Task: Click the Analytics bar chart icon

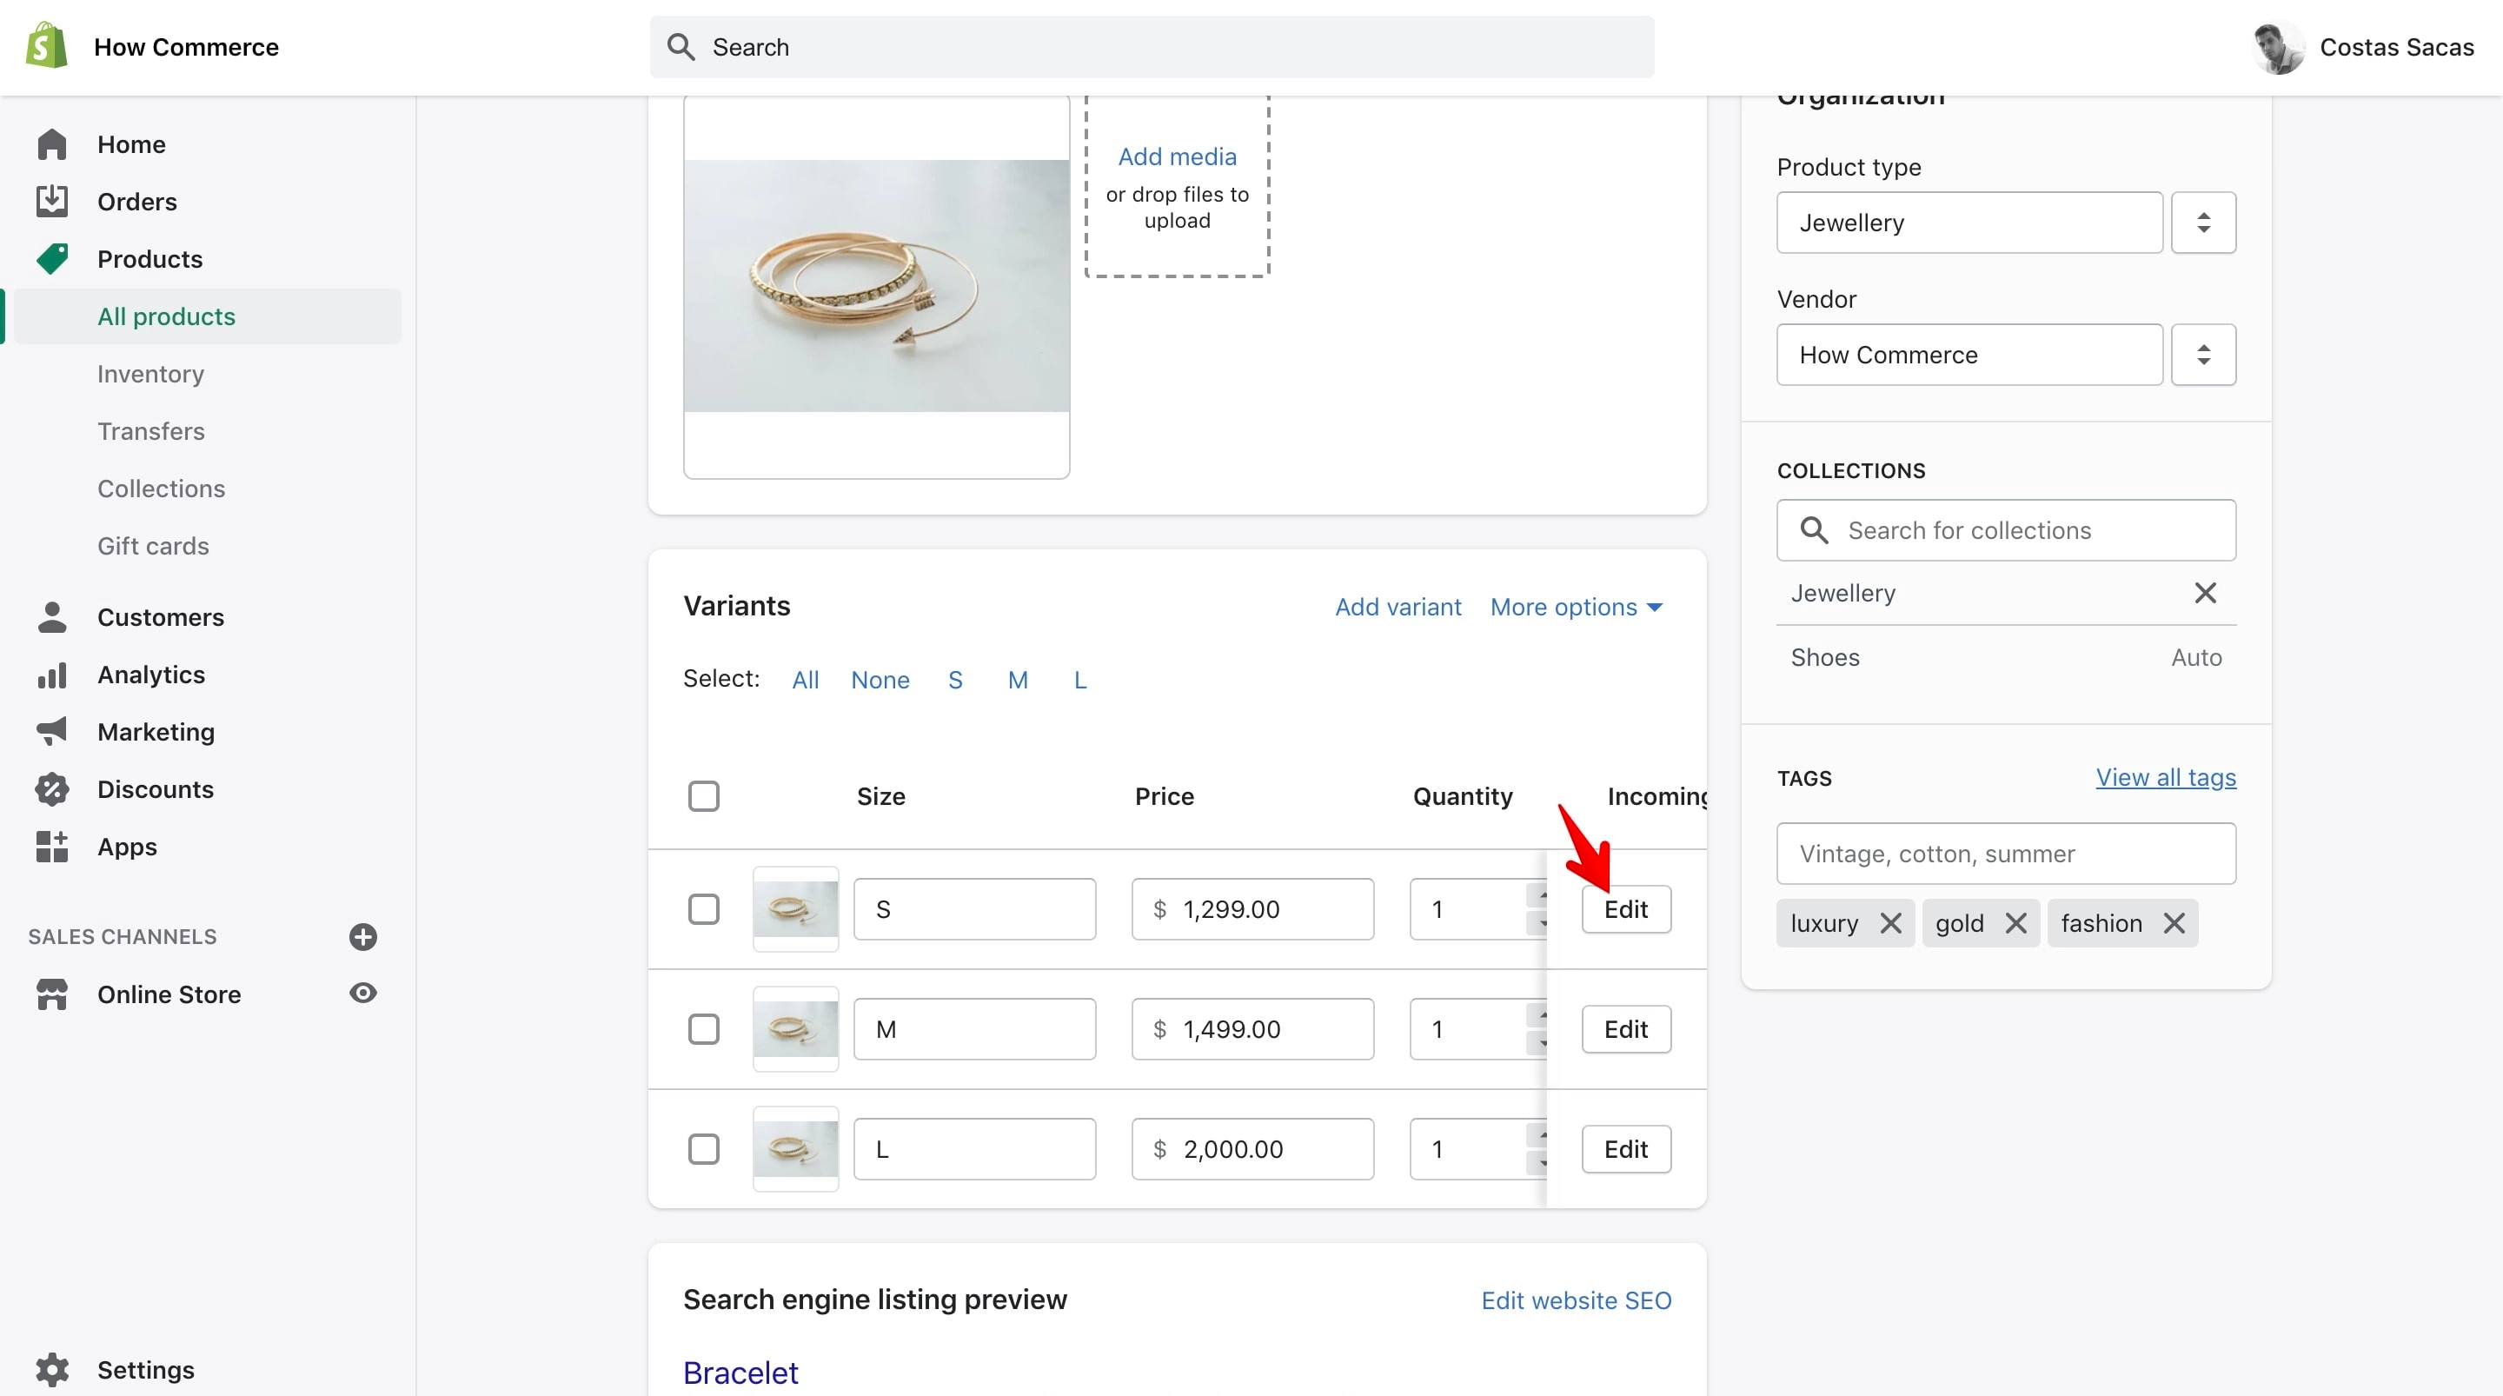Action: [x=51, y=675]
